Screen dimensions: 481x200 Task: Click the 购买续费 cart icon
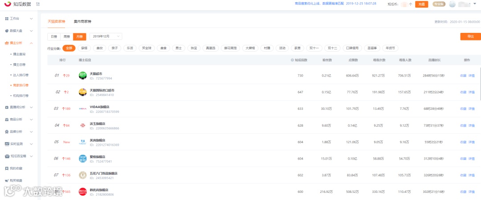[7, 180]
